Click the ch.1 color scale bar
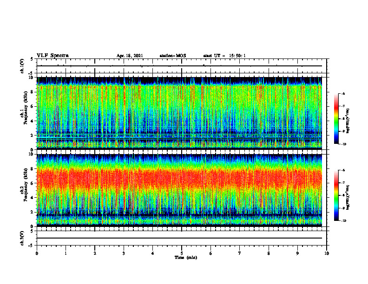 pyautogui.click(x=336, y=119)
